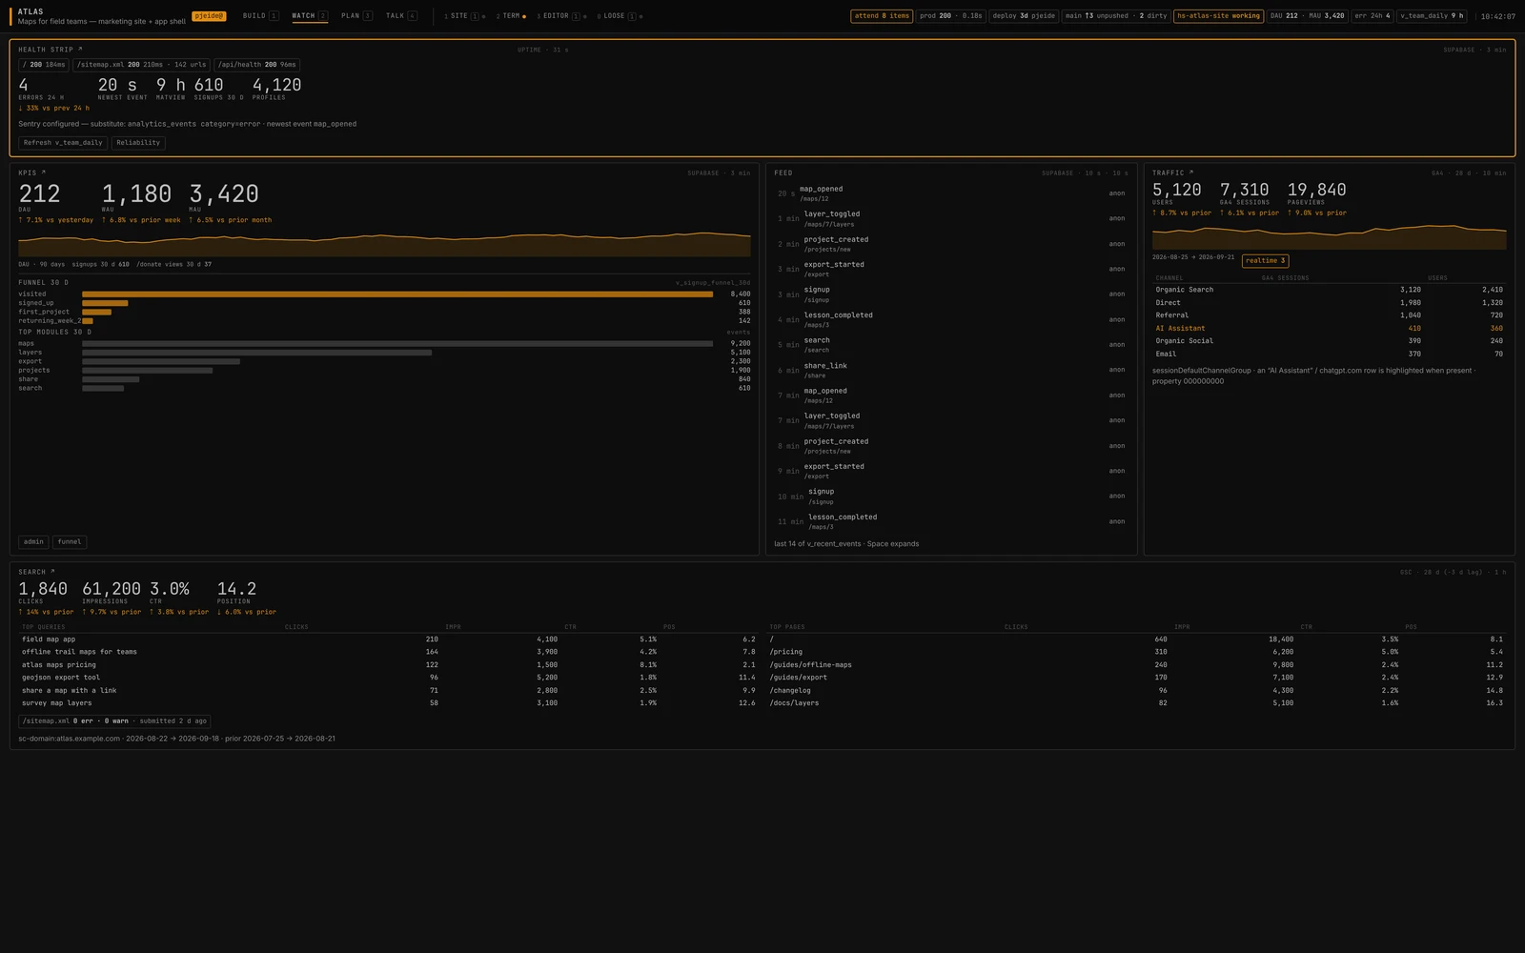The width and height of the screenshot is (1525, 953).
Task: Open the KPIs panel external arrow
Action: (43, 172)
